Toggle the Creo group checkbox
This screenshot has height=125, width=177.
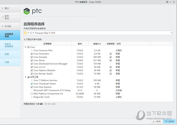tap(28, 47)
